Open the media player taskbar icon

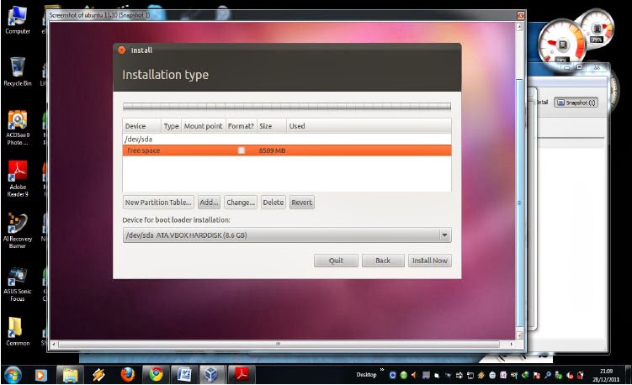(40, 375)
